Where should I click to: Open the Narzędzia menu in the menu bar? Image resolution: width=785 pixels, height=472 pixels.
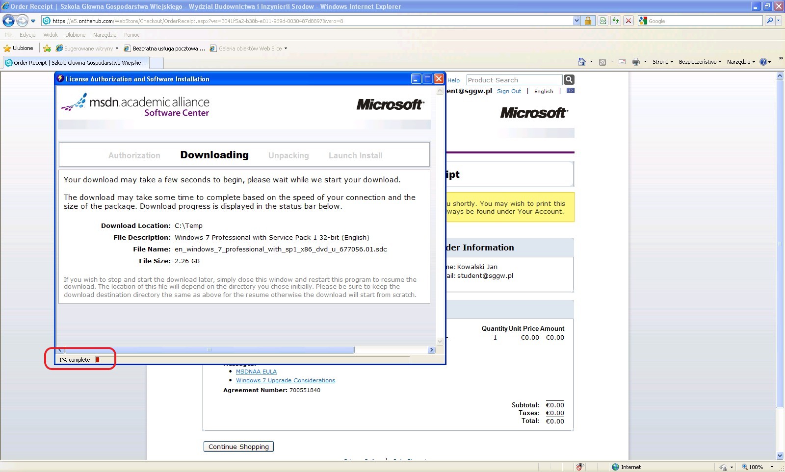(105, 35)
